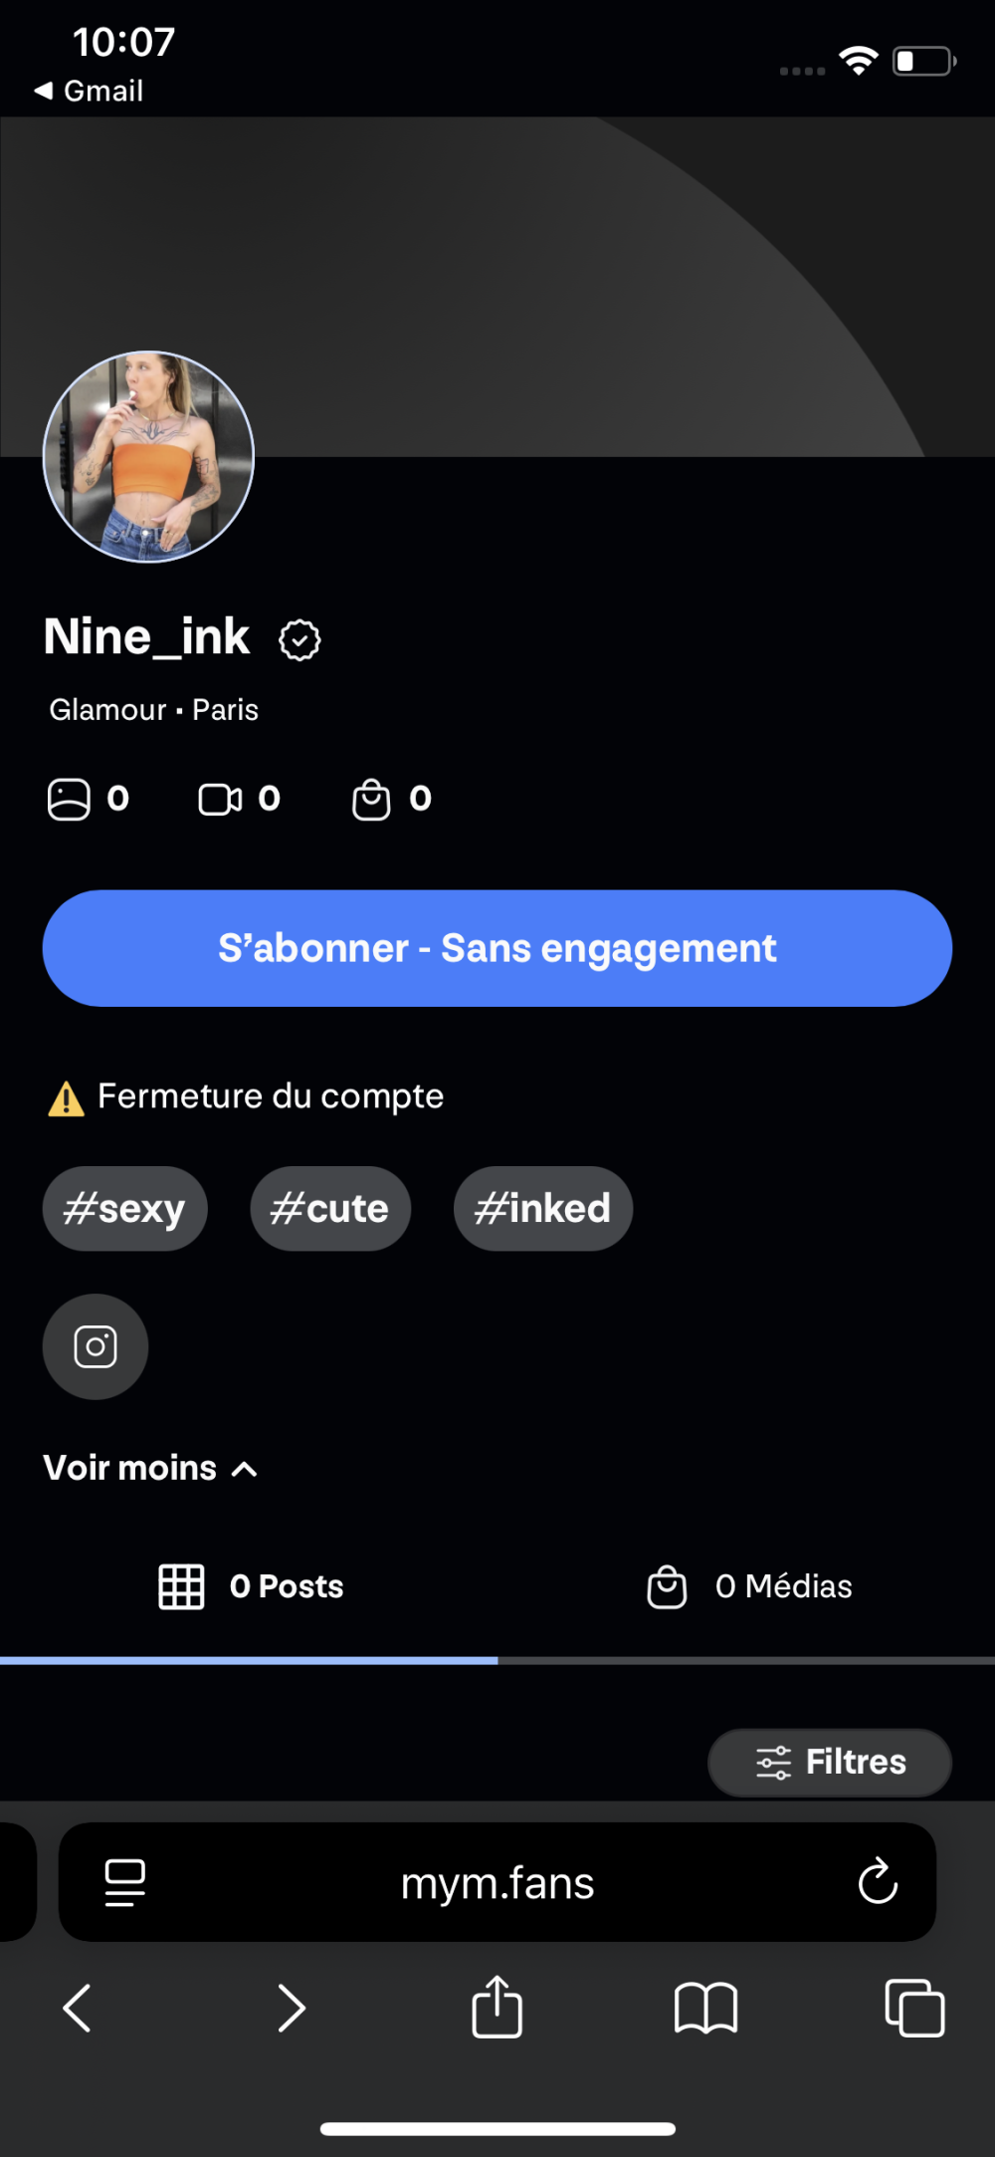This screenshot has width=995, height=2157.
Task: Collapse profile details with Voir moins
Action: click(x=150, y=1468)
